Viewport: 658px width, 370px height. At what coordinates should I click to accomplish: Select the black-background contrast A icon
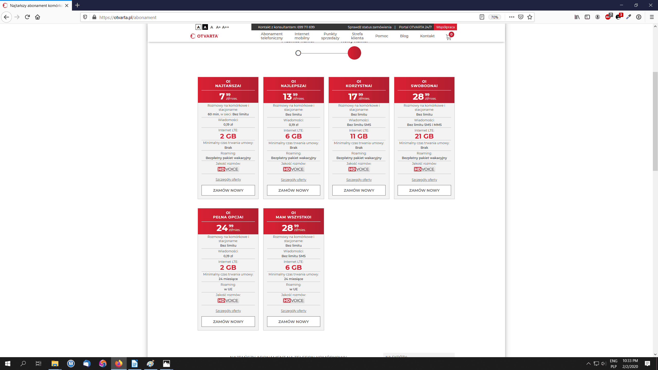click(x=205, y=27)
